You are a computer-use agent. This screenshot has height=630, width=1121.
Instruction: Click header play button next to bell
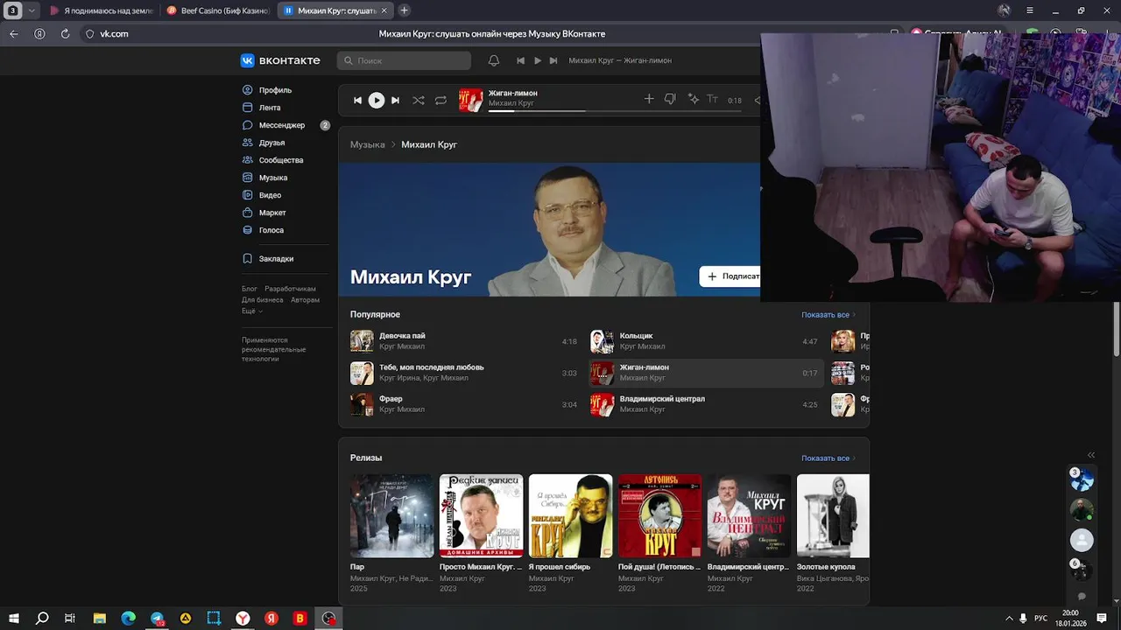pyautogui.click(x=538, y=60)
